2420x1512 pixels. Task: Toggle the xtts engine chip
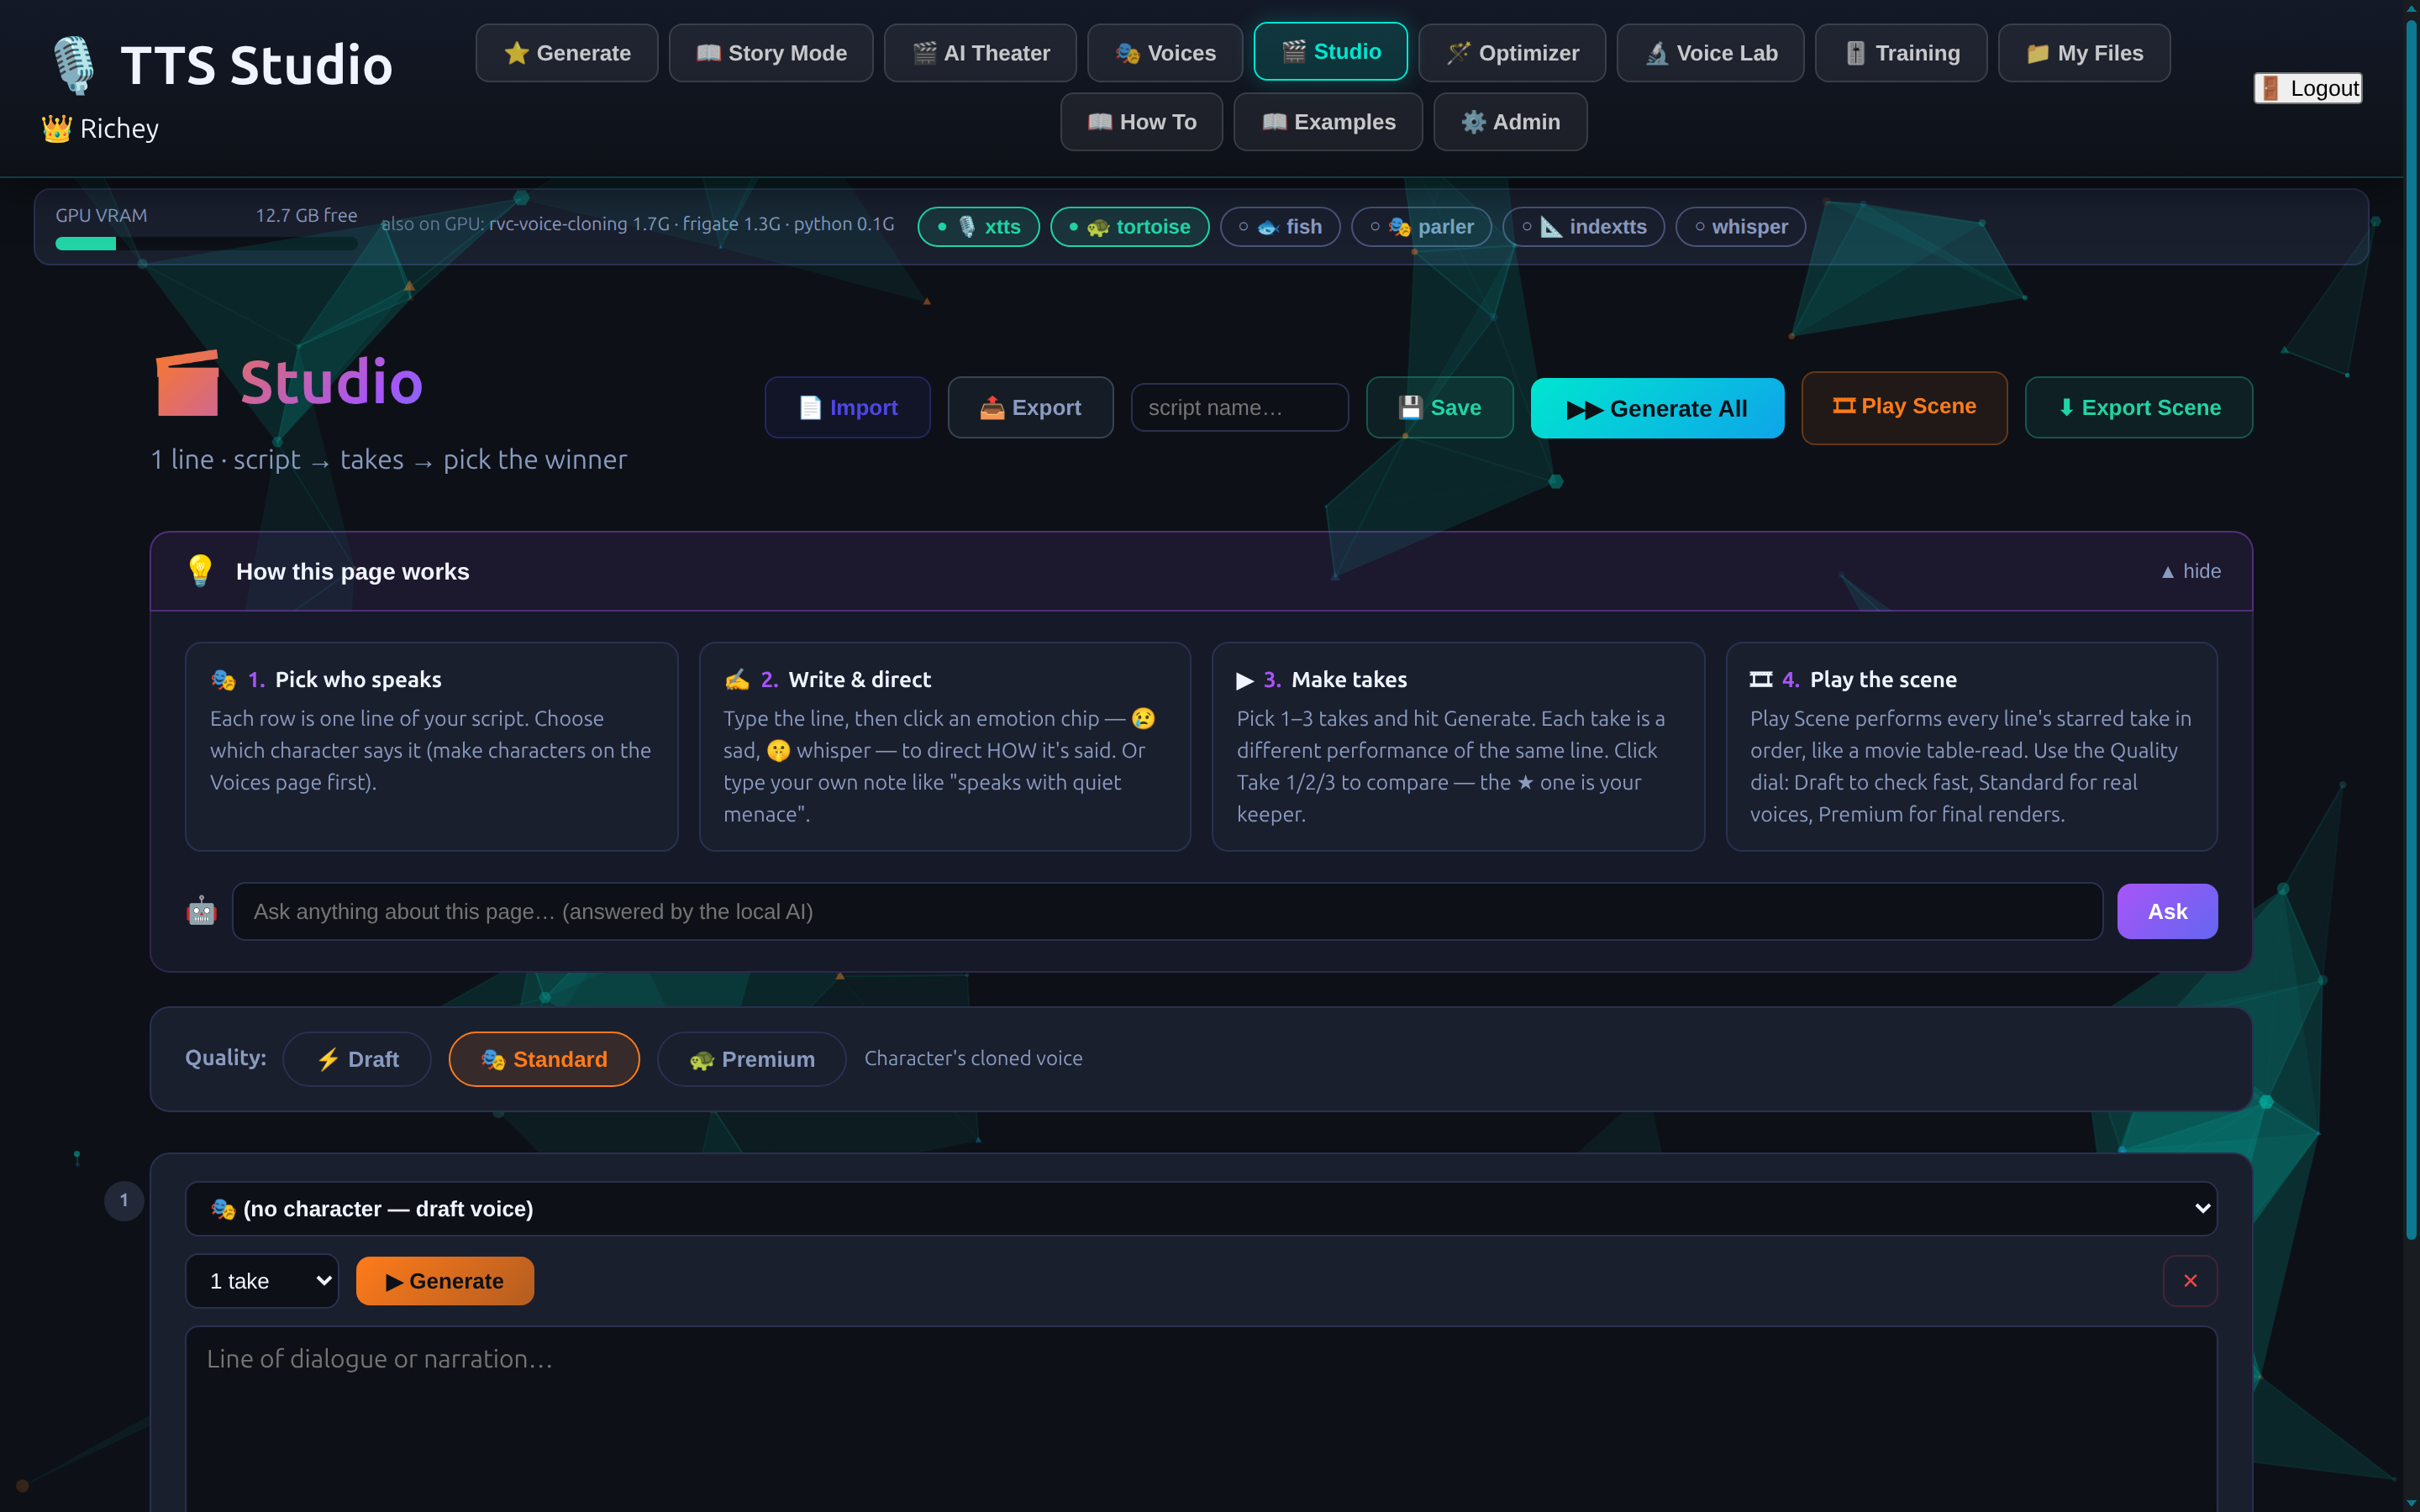978,227
